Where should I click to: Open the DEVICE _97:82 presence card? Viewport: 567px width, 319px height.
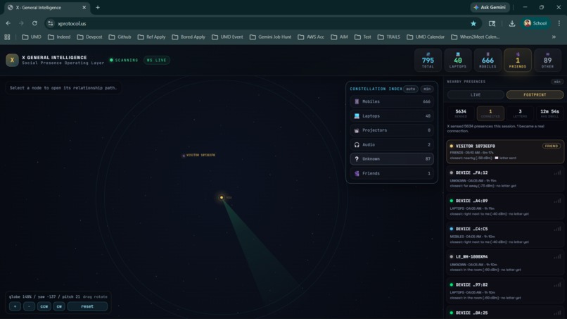[505, 292]
